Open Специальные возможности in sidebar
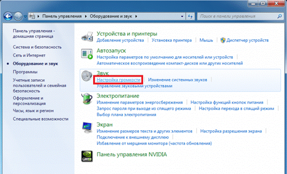 (41, 119)
